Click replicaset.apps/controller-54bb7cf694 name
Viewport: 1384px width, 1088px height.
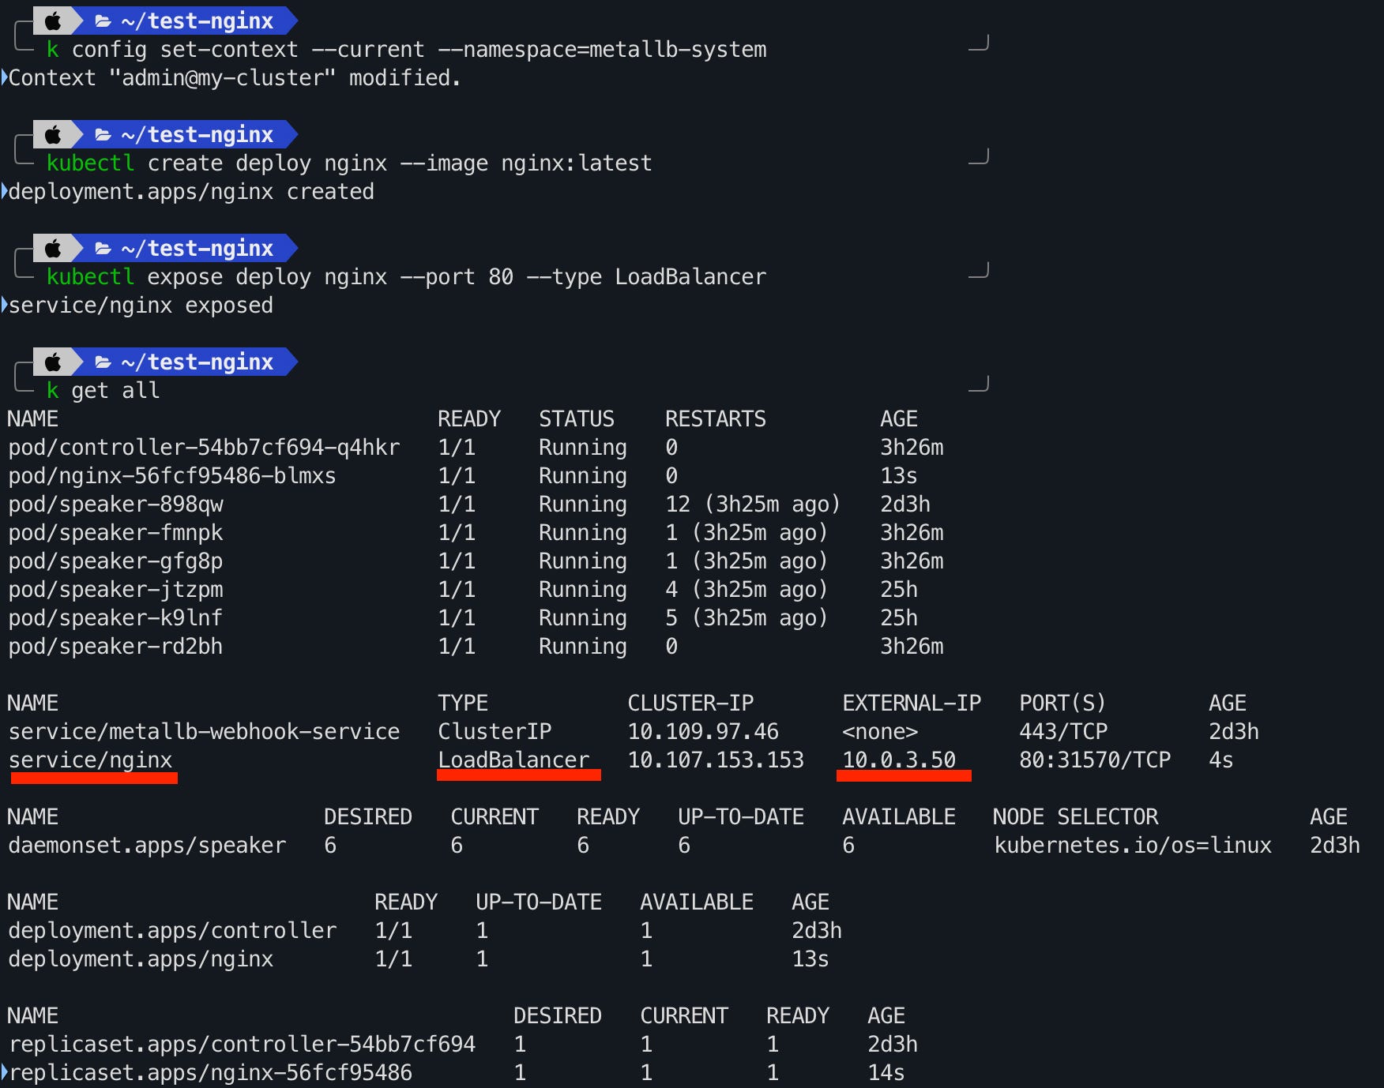tap(242, 1045)
